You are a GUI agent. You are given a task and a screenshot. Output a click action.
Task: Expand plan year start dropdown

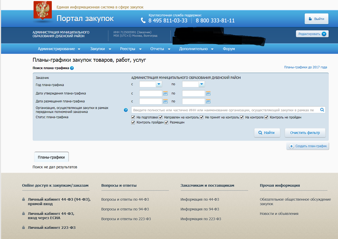click(x=159, y=84)
